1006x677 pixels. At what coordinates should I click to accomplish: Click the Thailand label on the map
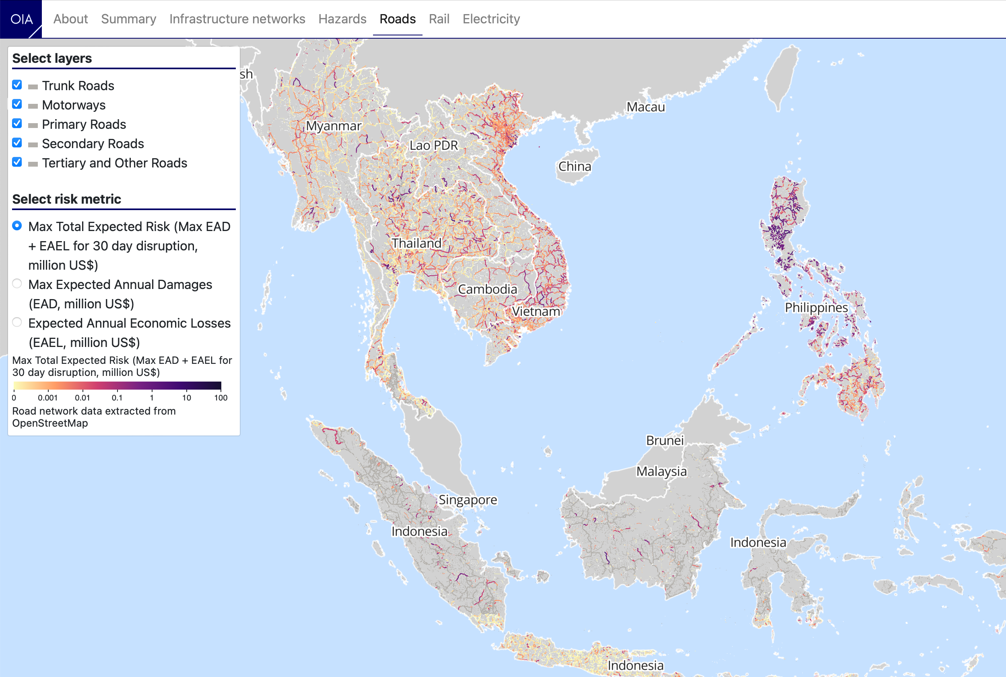click(416, 243)
